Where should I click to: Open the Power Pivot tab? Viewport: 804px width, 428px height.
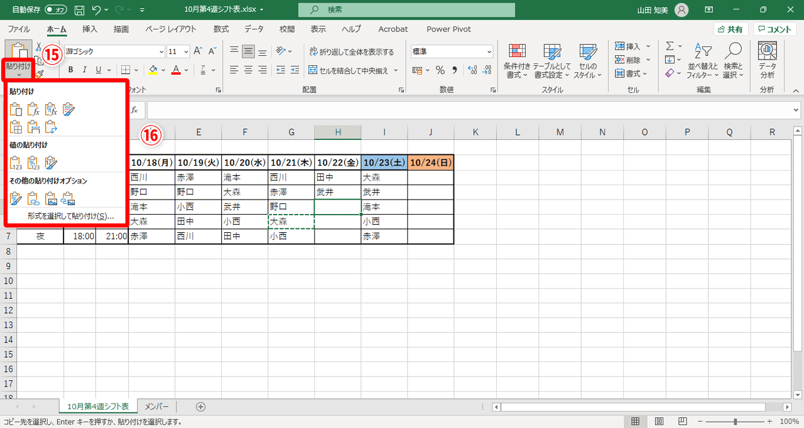[x=448, y=29]
